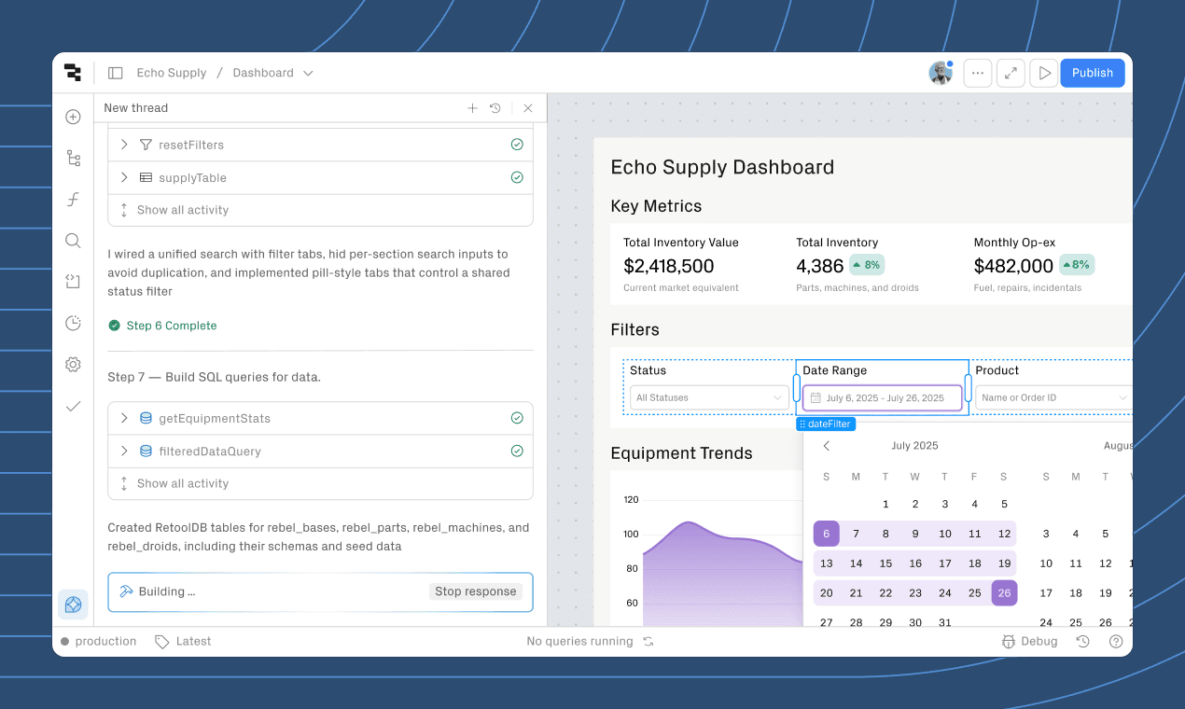Stop the Building response
This screenshot has width=1185, height=709.
[477, 591]
